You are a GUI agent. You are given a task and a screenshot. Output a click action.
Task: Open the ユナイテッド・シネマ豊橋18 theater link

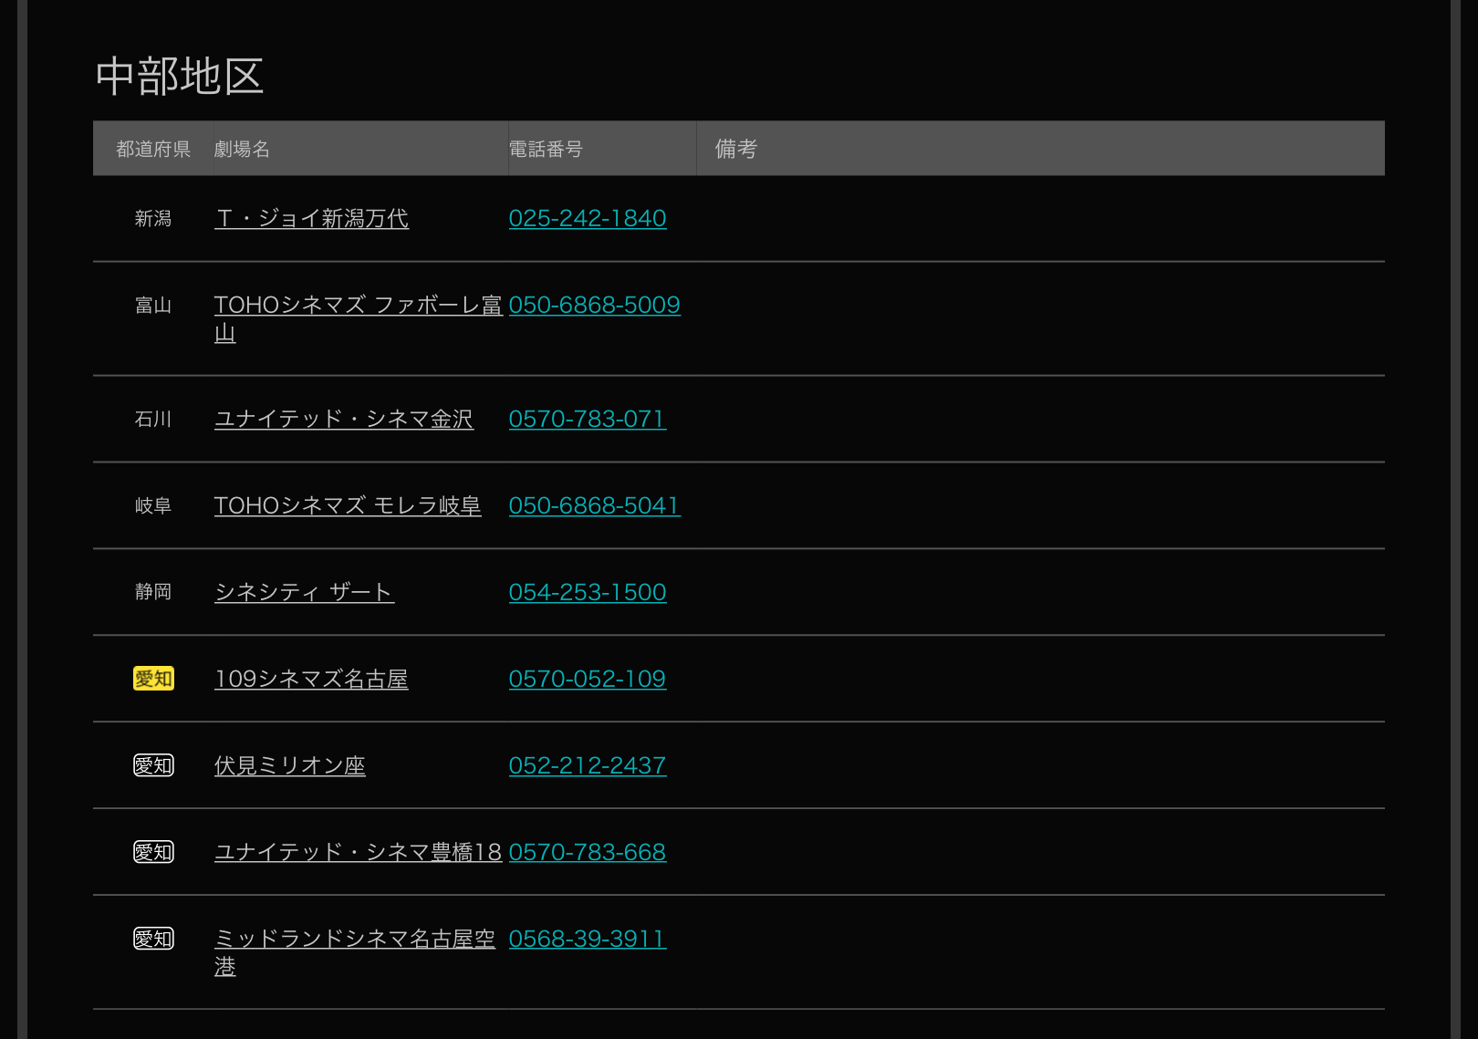point(358,853)
